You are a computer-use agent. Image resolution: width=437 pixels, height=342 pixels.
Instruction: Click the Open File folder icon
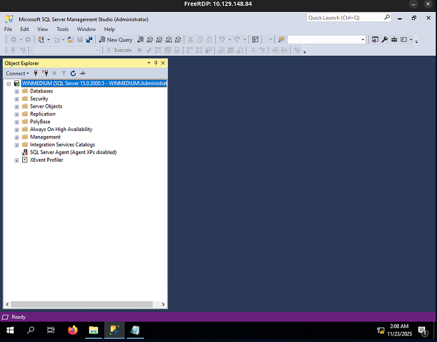[70, 39]
